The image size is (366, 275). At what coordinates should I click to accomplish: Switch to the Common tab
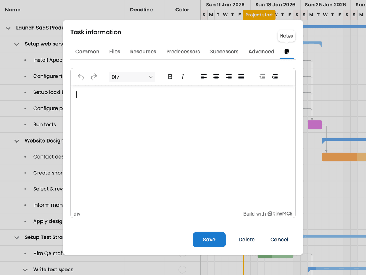(x=87, y=52)
